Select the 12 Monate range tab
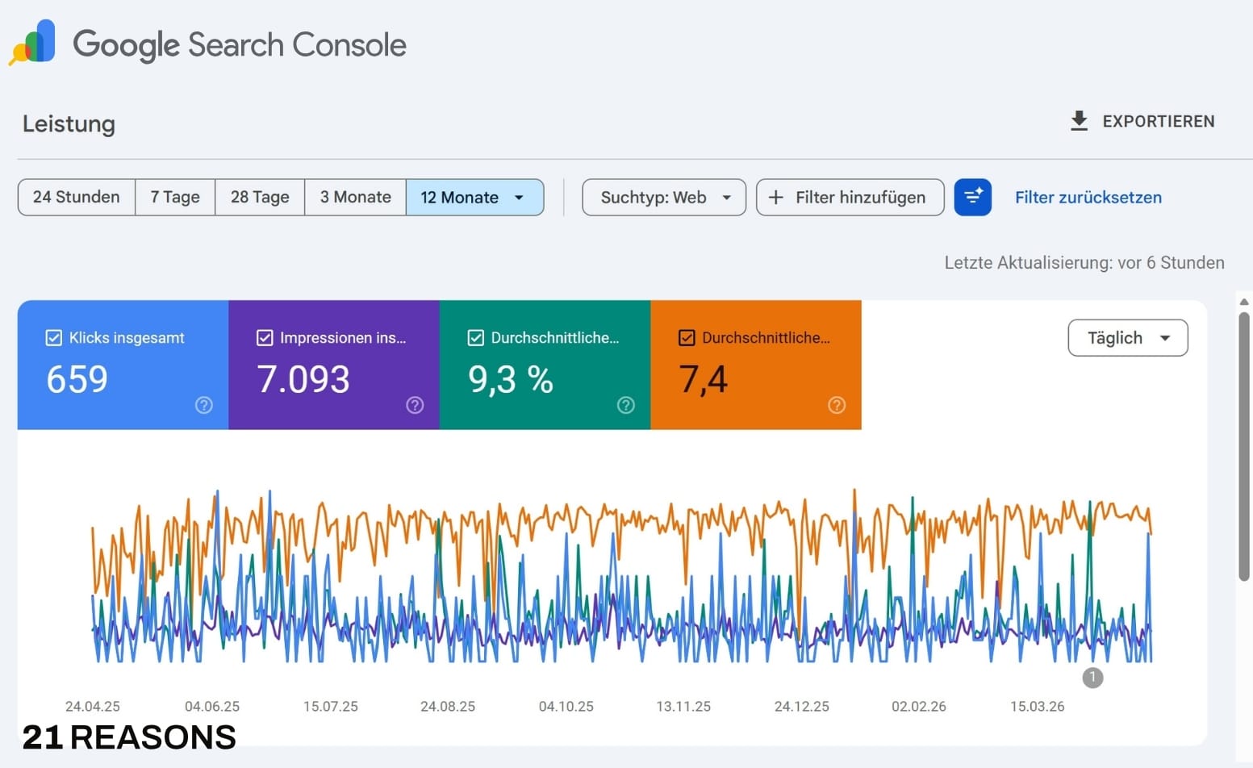 (474, 198)
